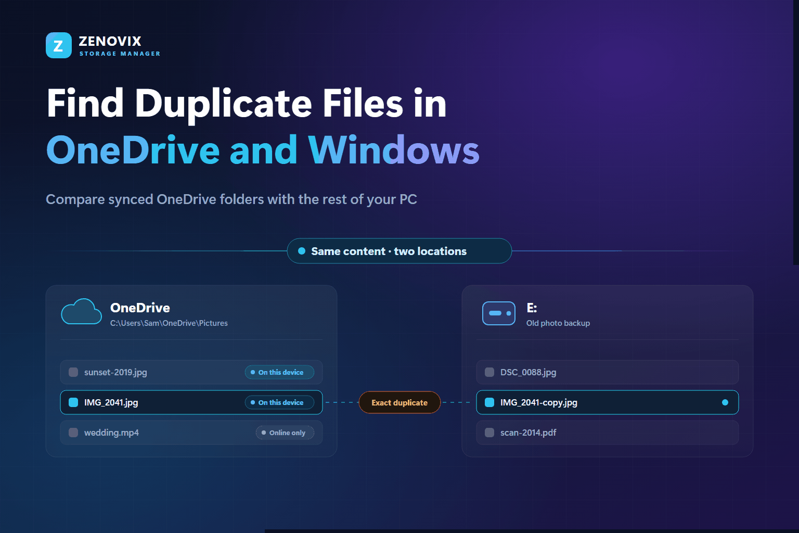Check the wedding.mp4 checkbox
This screenshot has width=799, height=533.
tap(73, 433)
